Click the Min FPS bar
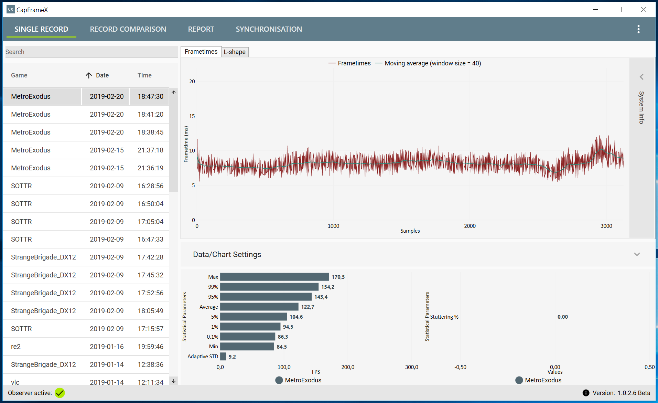Viewport: 658px width, 403px height. (x=247, y=347)
